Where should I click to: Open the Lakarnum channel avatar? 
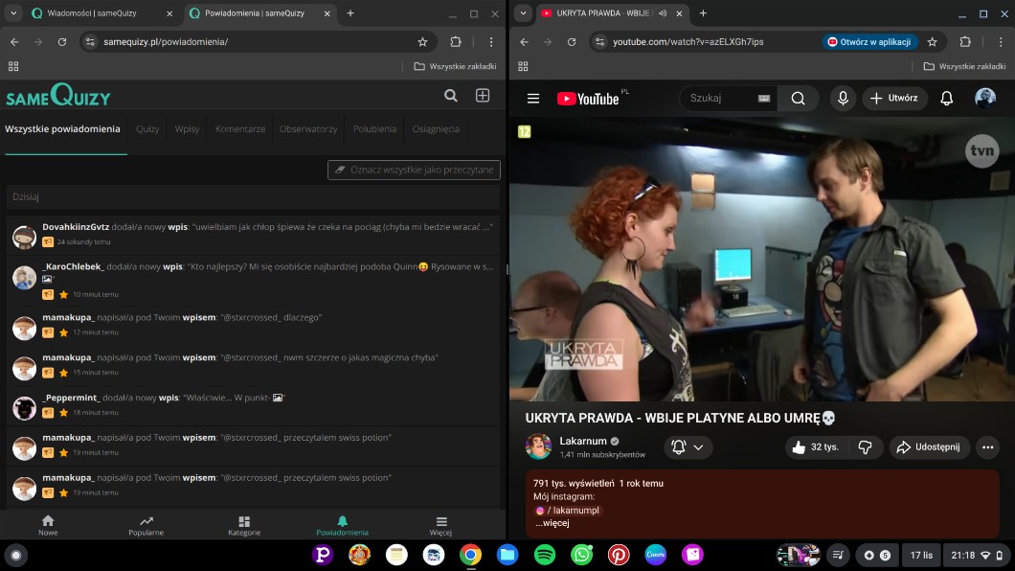pyautogui.click(x=539, y=446)
